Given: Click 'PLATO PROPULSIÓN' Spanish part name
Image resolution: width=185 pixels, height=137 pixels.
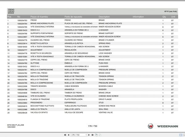Looking at the screenshot, I should (x=73, y=99).
